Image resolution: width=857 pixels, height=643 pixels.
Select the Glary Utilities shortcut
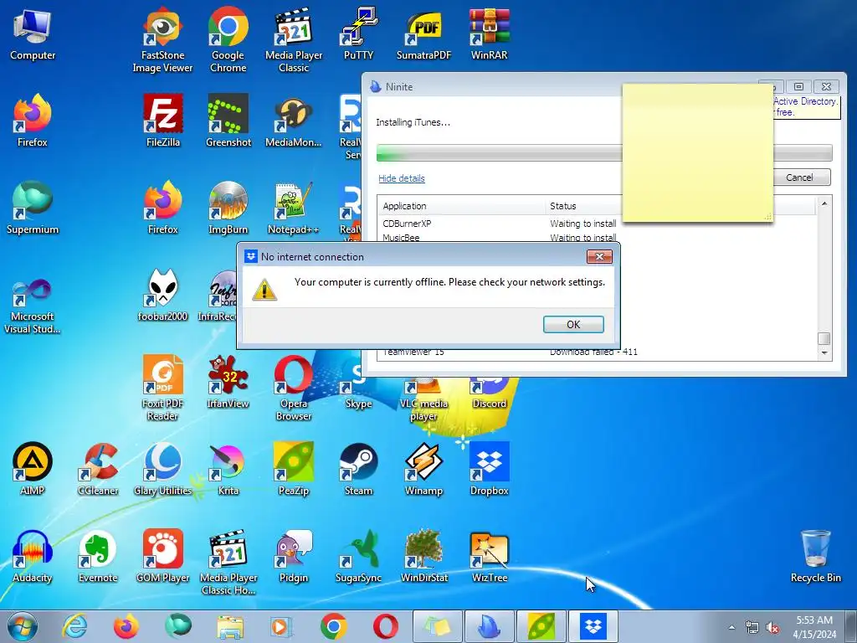click(163, 469)
